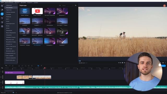Click the search magnifier in Переходы panel
Viewport: 167px width, 94px height.
[x=60, y=5]
